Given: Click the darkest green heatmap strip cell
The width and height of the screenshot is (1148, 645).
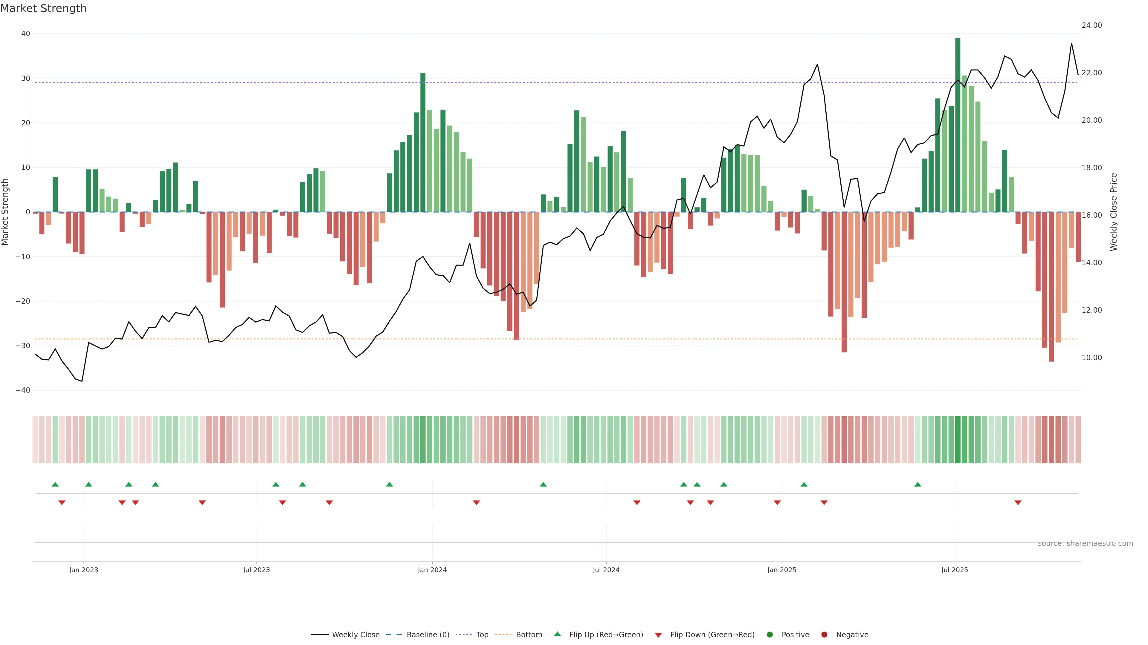Looking at the screenshot, I should click(x=958, y=439).
